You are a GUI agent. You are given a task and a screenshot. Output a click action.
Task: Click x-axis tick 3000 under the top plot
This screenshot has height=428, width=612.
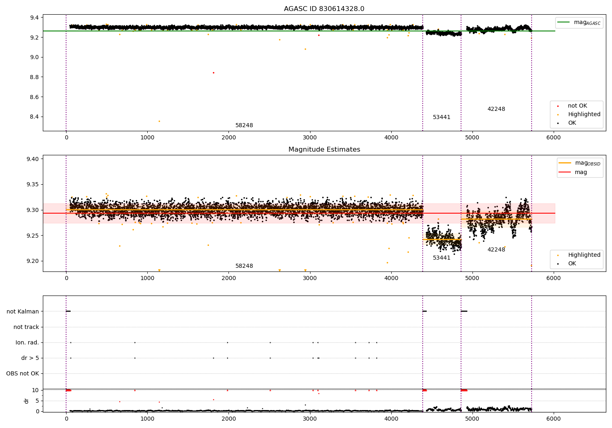coord(310,138)
